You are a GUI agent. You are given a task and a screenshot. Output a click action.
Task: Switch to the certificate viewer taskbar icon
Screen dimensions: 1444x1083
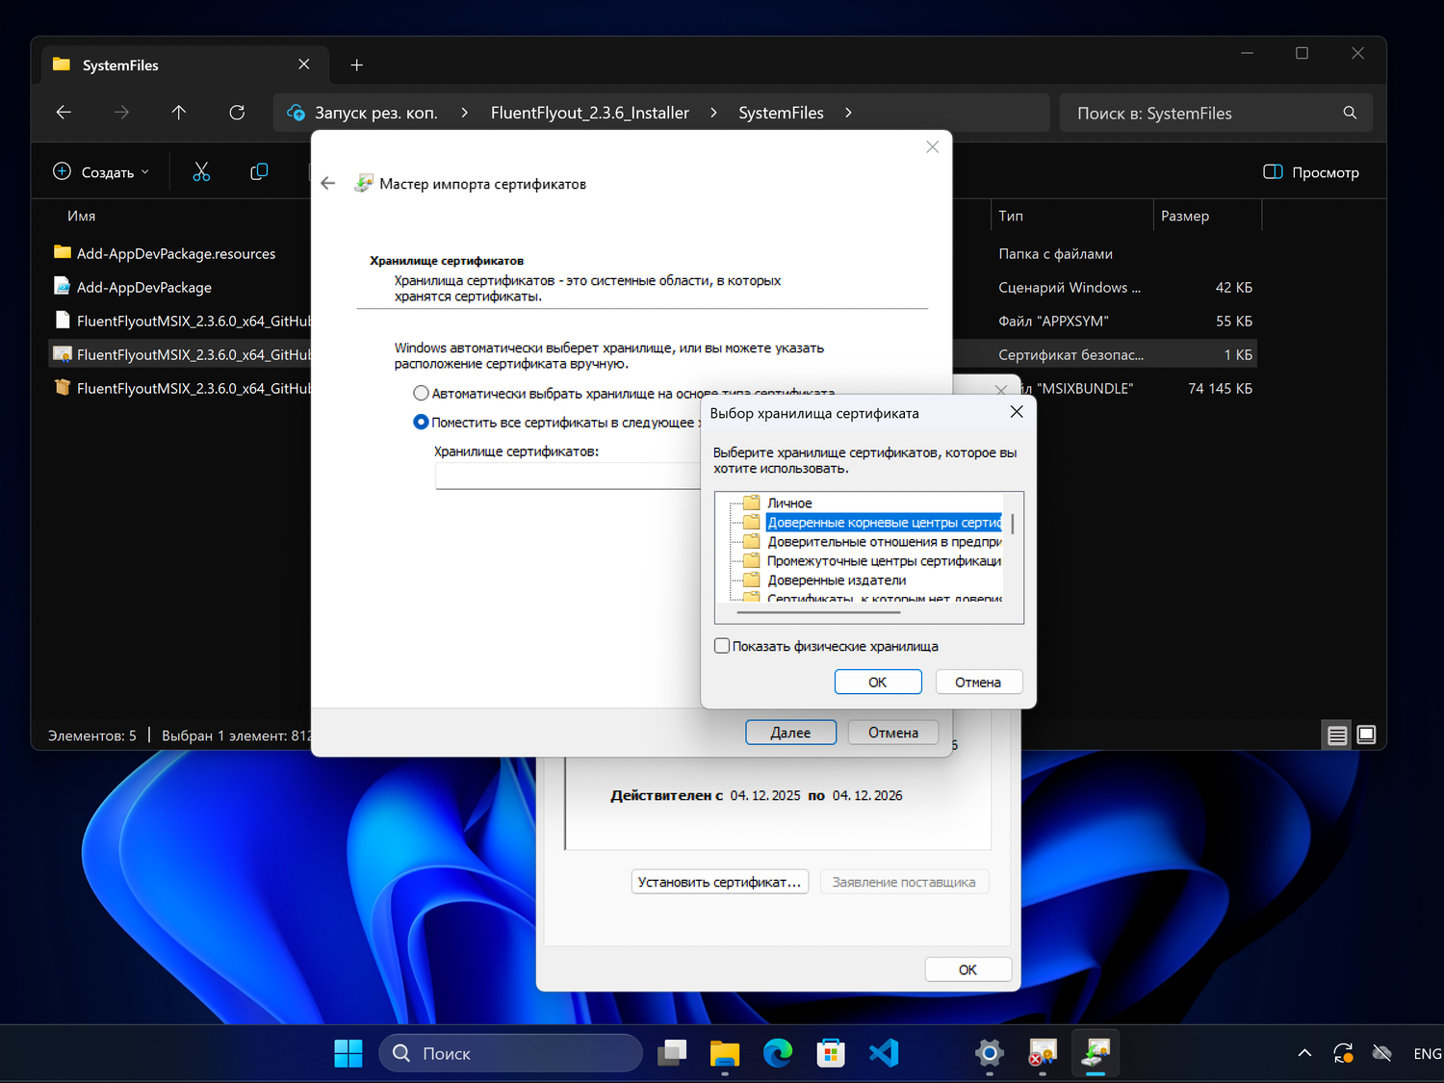pos(1043,1053)
